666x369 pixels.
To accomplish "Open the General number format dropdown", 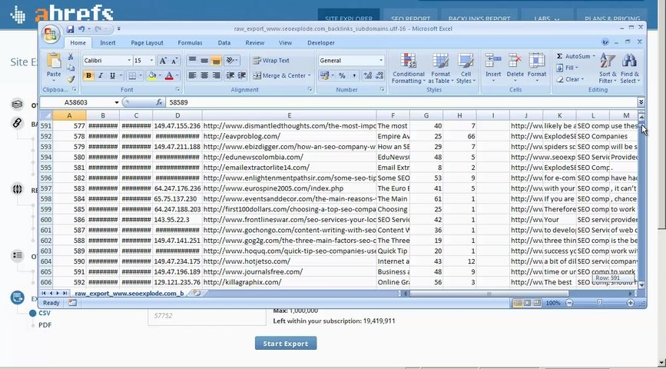I will 380,61.
